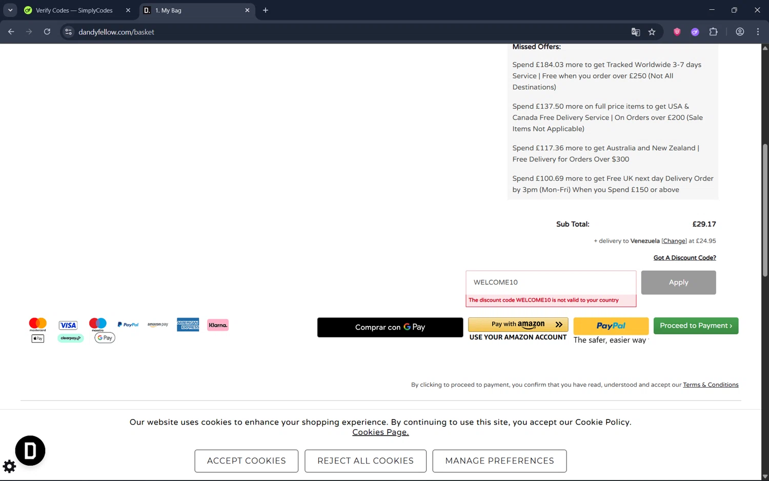Image resolution: width=769 pixels, height=481 pixels.
Task: Click the Australia and New Zealand offer
Action: coord(605,153)
